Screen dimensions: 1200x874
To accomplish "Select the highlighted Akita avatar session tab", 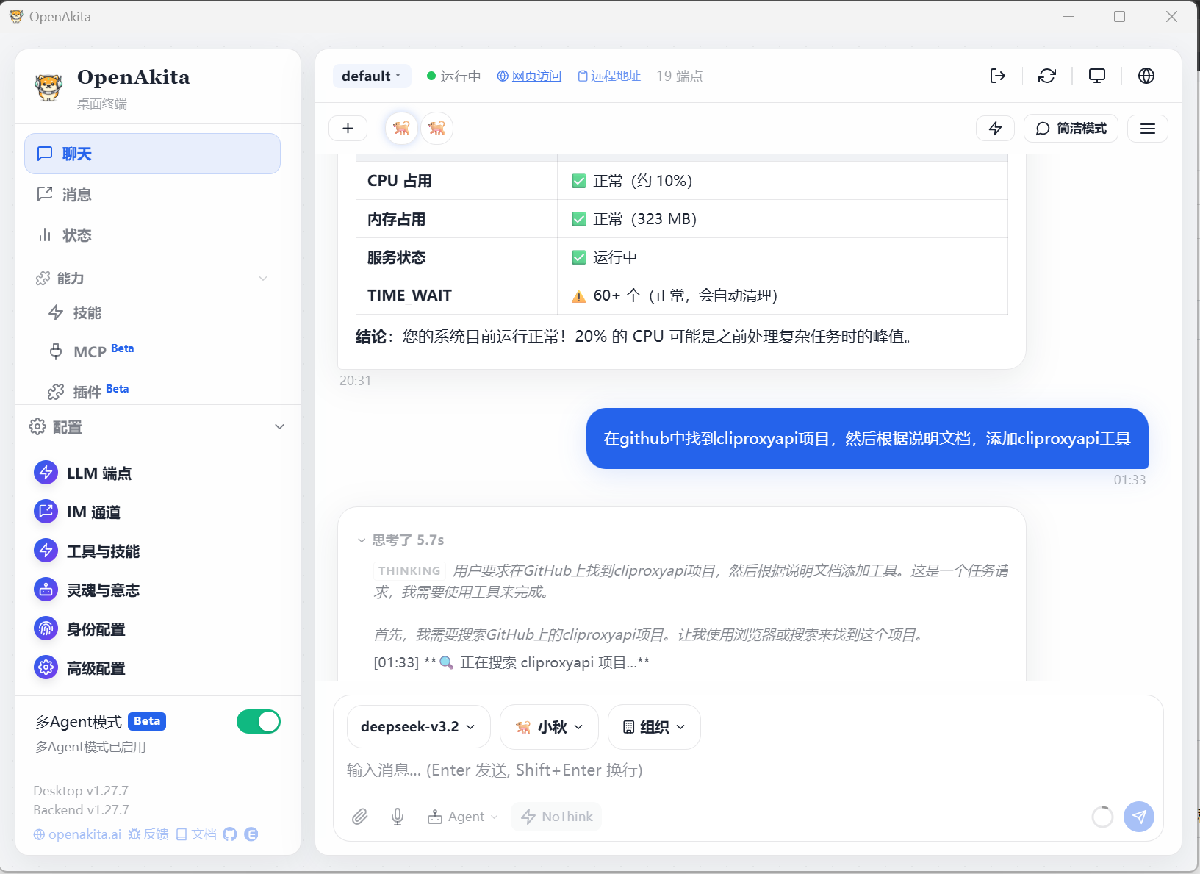I will point(401,129).
